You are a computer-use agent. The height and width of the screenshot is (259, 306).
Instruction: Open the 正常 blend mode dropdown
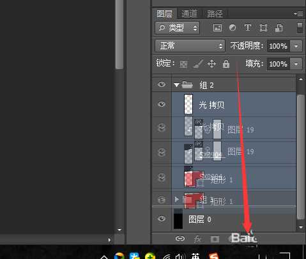point(190,46)
